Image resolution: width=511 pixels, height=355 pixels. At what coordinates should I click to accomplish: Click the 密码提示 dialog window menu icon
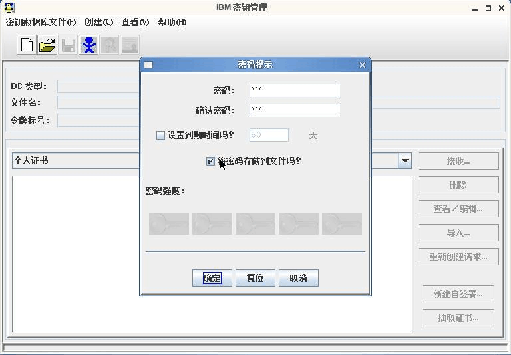click(x=148, y=65)
